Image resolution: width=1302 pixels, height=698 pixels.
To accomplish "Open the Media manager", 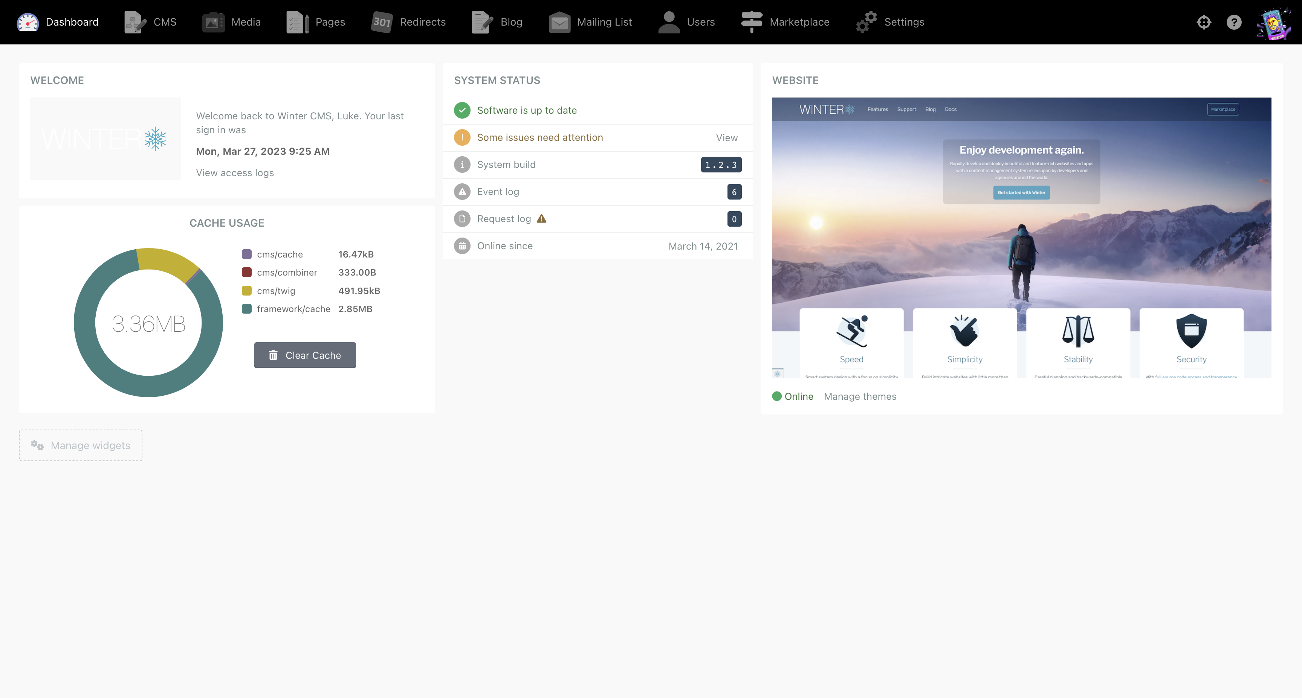I will point(232,22).
